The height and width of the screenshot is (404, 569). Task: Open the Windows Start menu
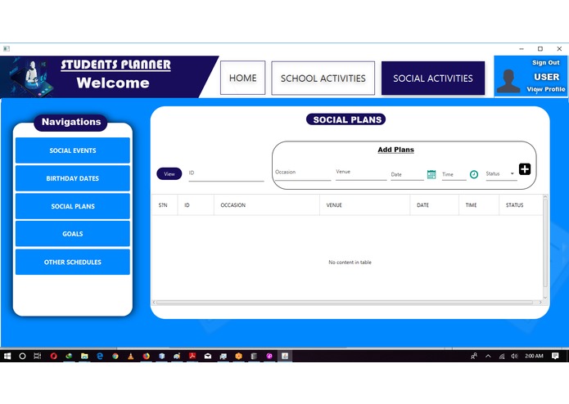tap(7, 356)
